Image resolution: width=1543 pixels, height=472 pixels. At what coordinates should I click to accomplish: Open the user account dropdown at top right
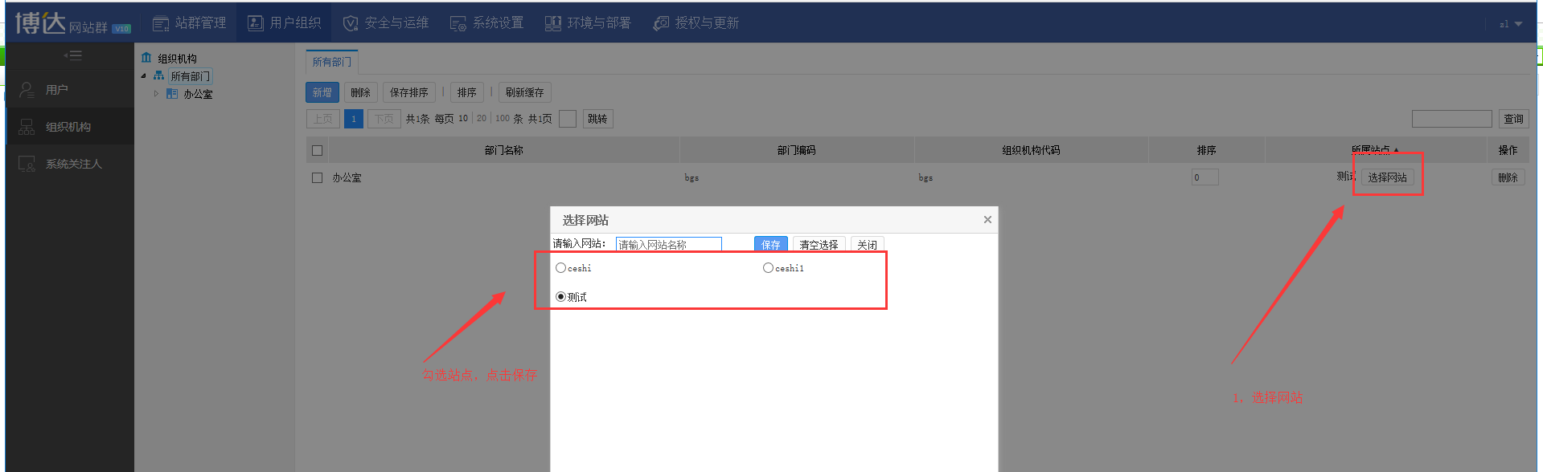point(1510,24)
